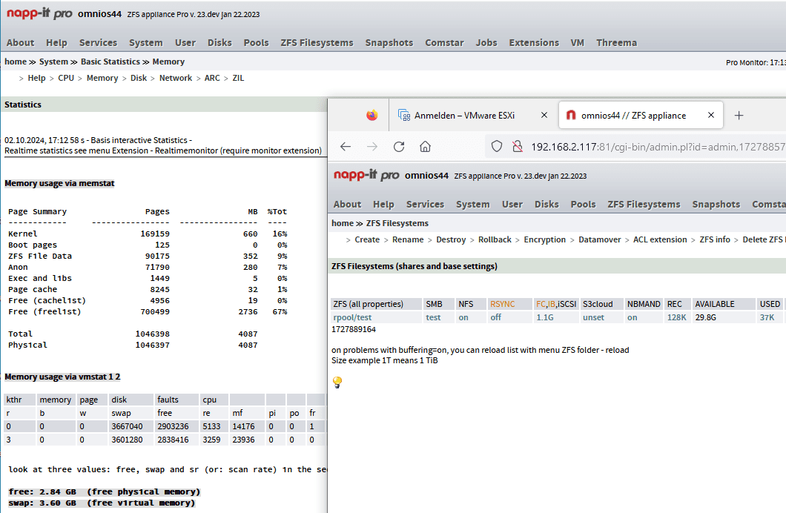The image size is (786, 513).
Task: Open the rpool/test filesystem link
Action: tap(352, 317)
